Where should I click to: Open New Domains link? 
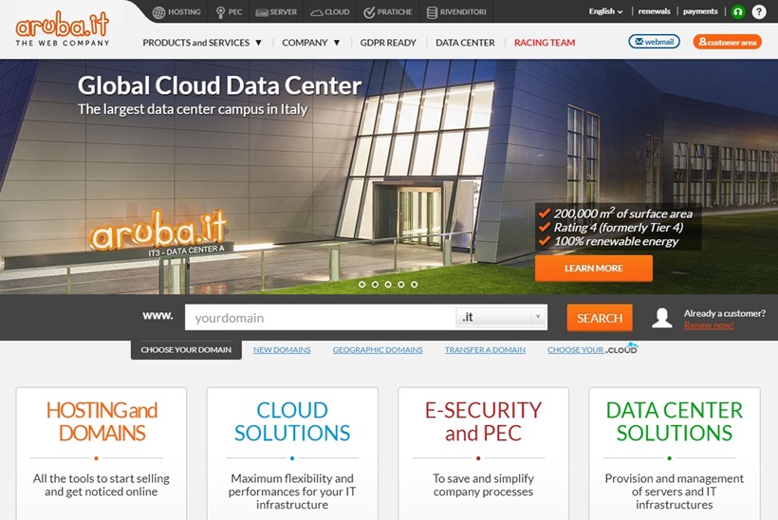282,350
